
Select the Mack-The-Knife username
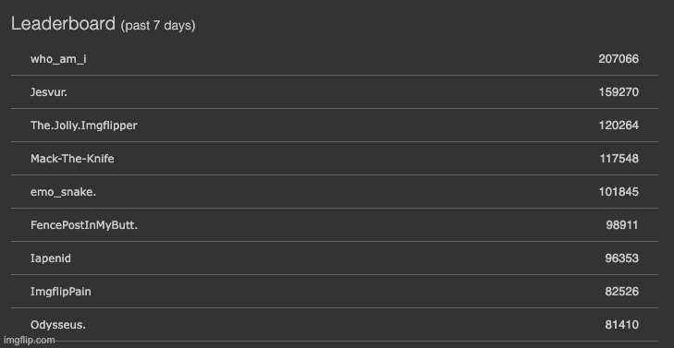tap(72, 159)
